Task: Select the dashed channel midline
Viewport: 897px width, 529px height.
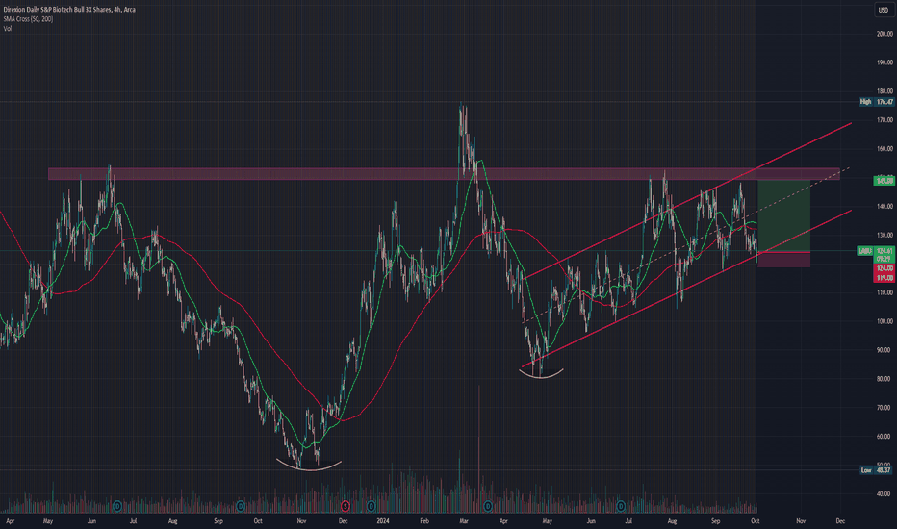Action: tap(688, 244)
